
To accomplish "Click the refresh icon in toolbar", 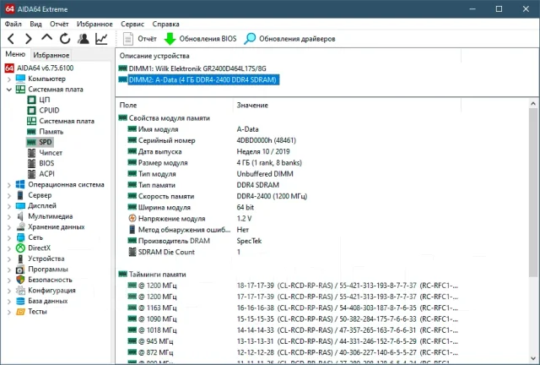I will (65, 39).
